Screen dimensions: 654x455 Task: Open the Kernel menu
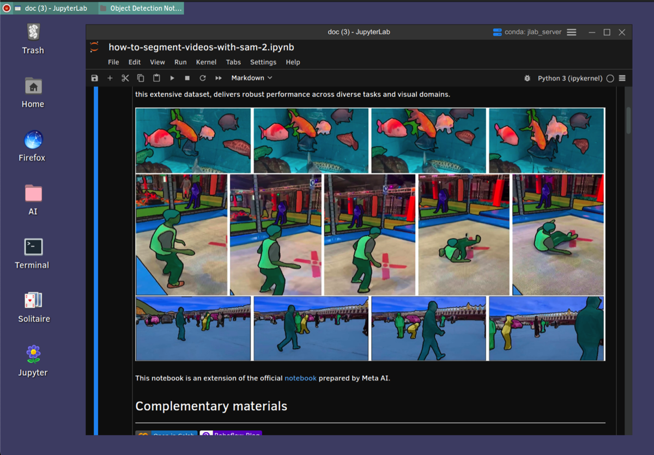click(x=206, y=62)
